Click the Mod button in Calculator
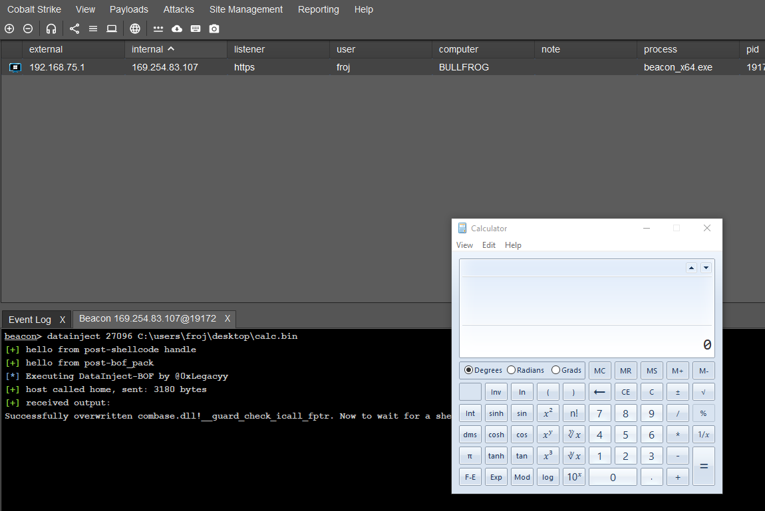 522,477
